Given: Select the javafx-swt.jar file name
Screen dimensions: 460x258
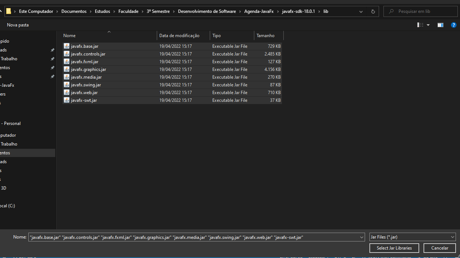Looking at the screenshot, I should pyautogui.click(x=84, y=100).
